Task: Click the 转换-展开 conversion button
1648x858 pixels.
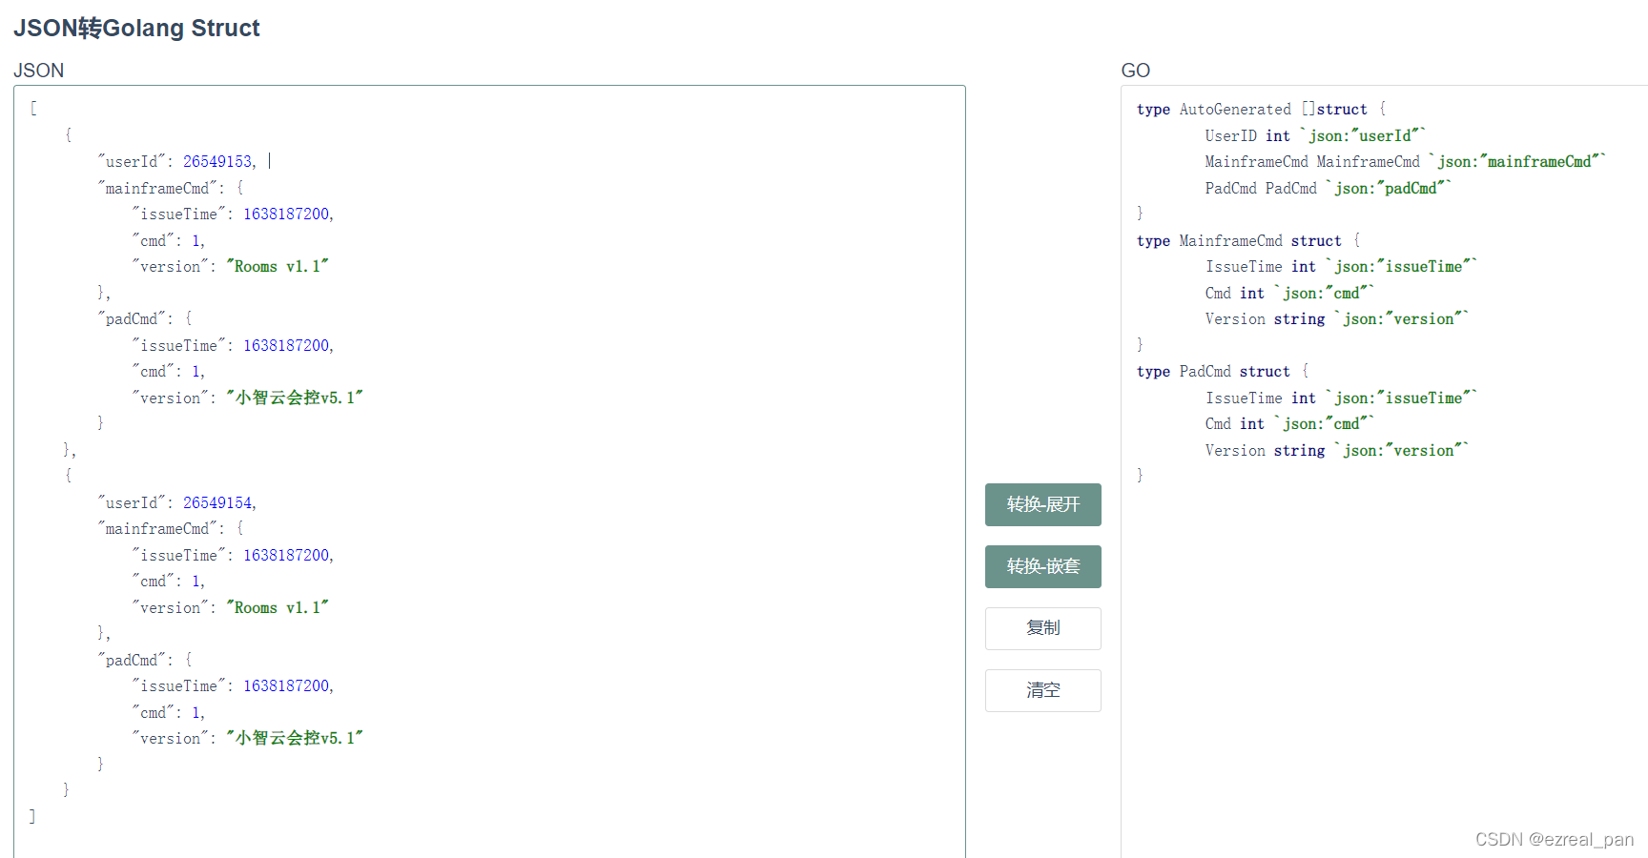Action: click(x=1042, y=504)
